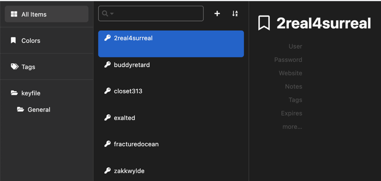
Task: Open the fracturedocean entry
Action: click(171, 144)
